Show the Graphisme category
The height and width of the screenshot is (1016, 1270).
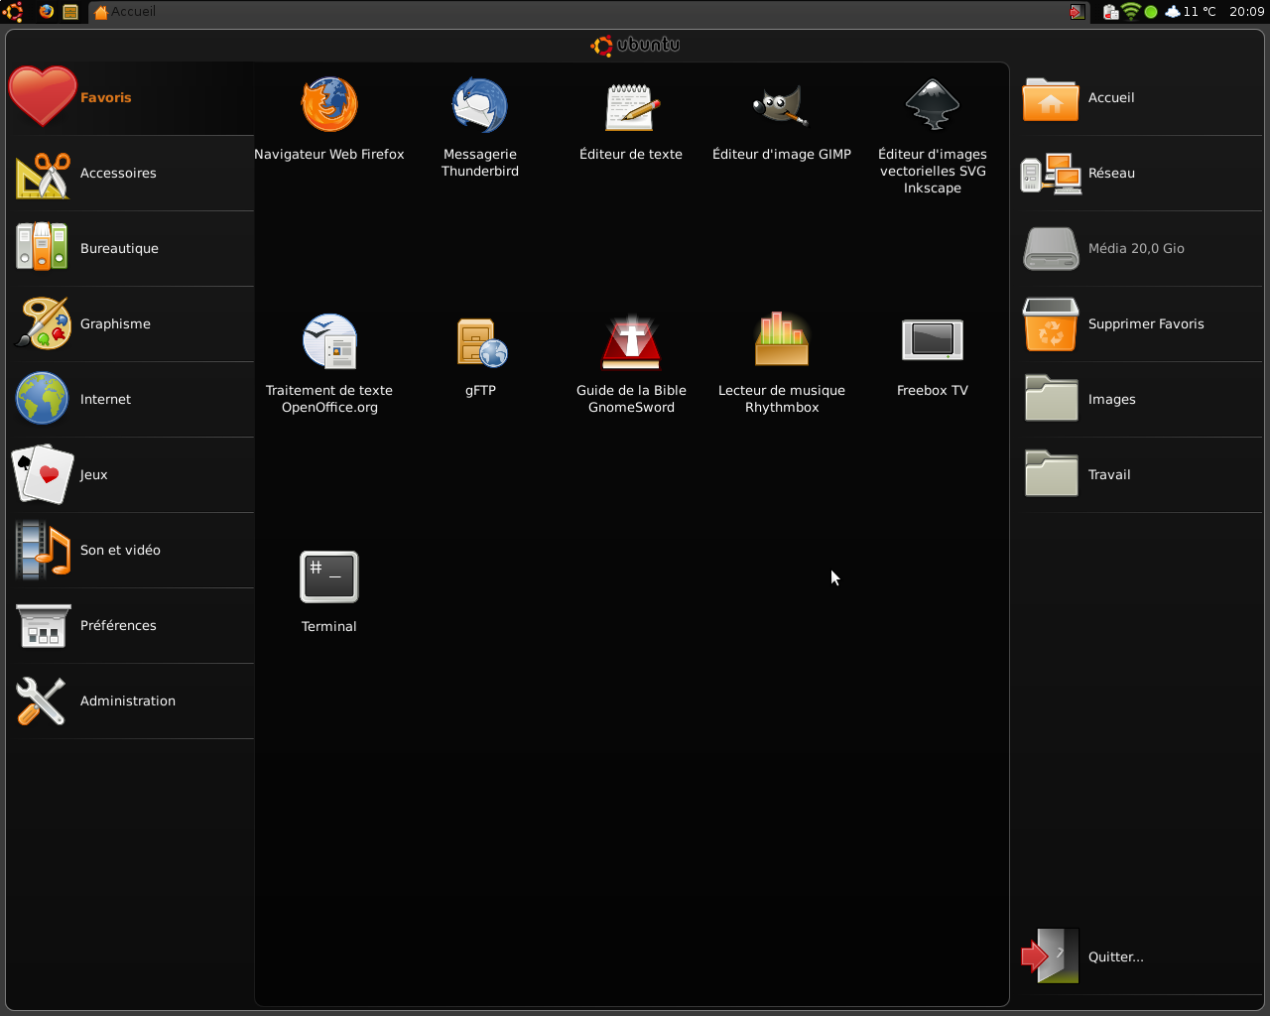coord(131,323)
